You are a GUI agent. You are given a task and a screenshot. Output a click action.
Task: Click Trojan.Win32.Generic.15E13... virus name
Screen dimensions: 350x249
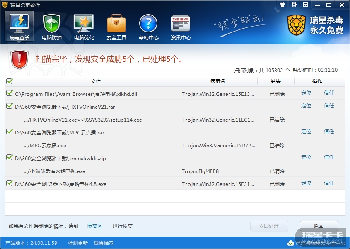(218, 94)
